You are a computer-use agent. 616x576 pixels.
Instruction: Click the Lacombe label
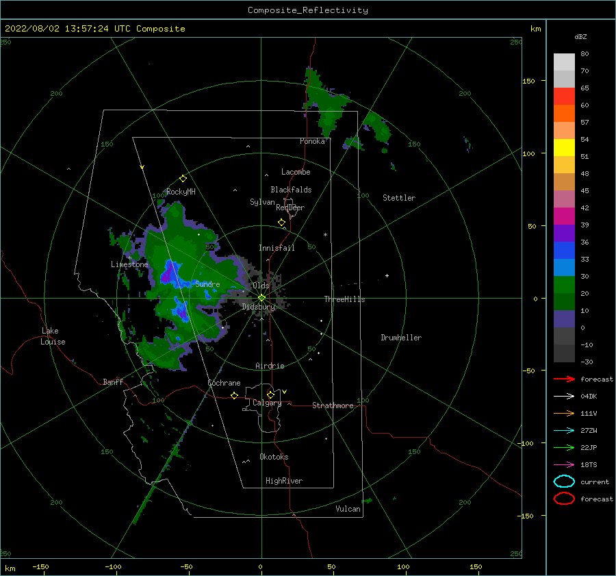tap(296, 172)
